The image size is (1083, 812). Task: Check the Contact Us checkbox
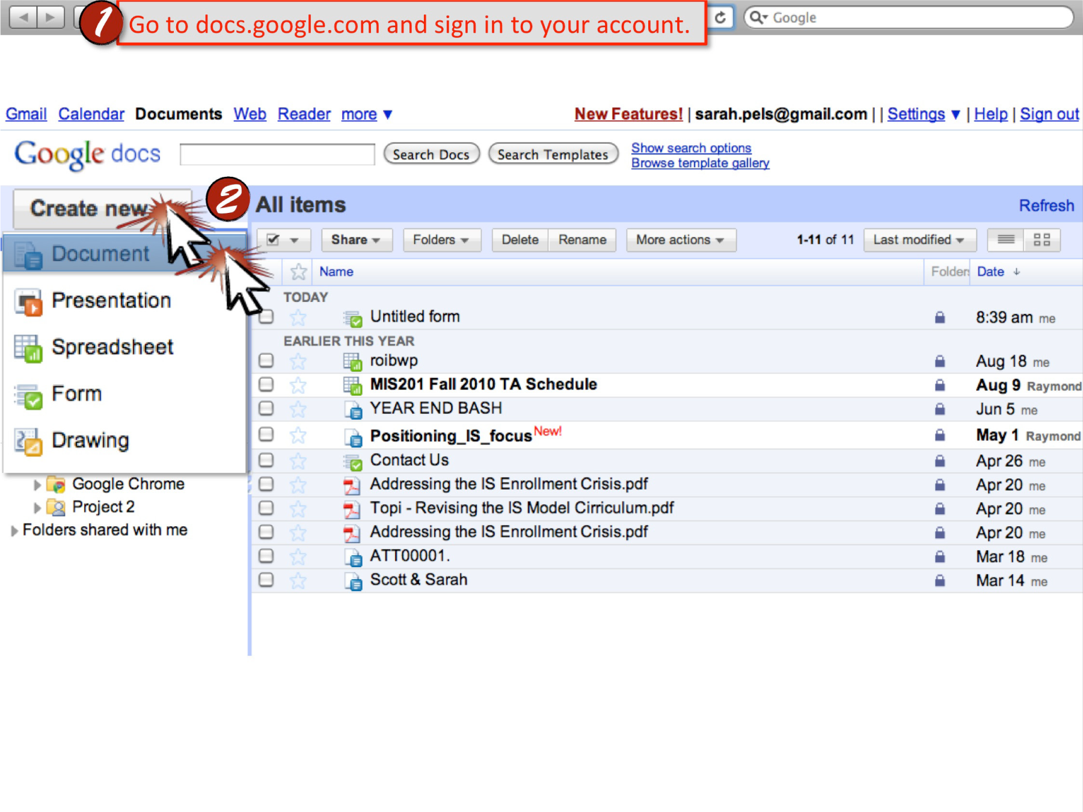[266, 460]
